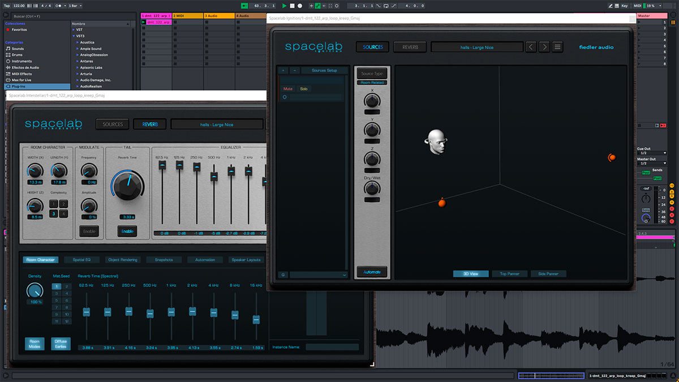Open the SOURCES tab in Spacelab Interstellar
The image size is (679, 382).
[113, 124]
